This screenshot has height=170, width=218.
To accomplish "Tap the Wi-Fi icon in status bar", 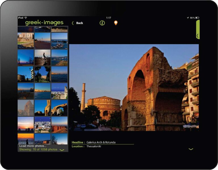I will pos(26,18).
